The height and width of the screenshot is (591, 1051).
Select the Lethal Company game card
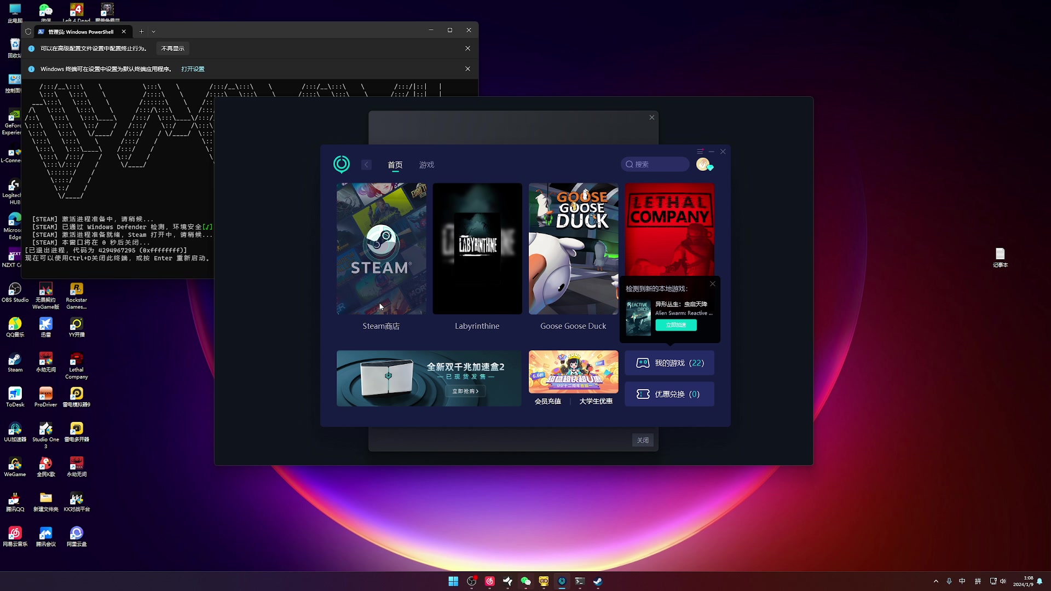click(669, 230)
